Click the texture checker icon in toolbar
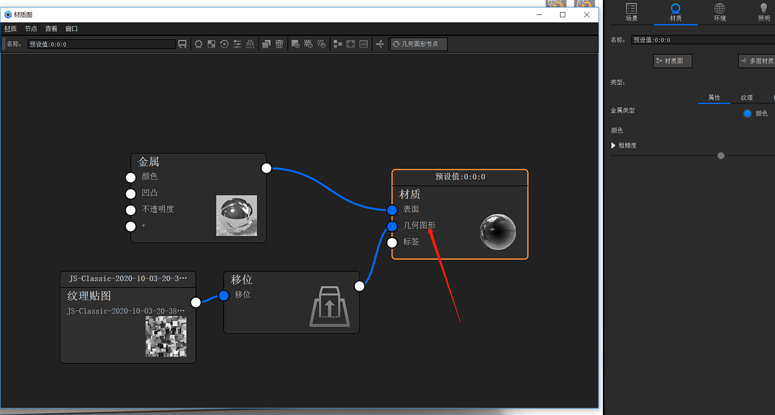Viewport: 775px width, 415px height. click(211, 44)
